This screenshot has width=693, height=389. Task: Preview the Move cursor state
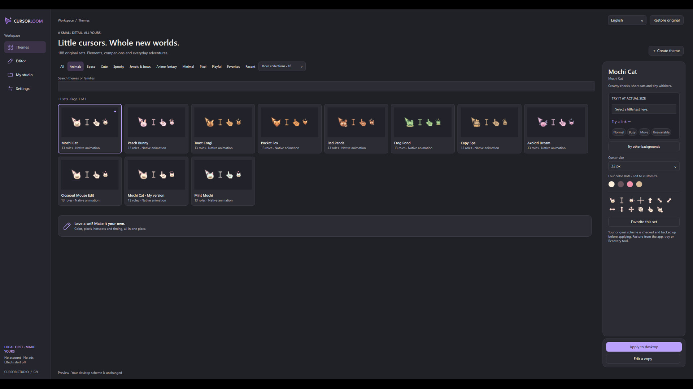point(644,132)
